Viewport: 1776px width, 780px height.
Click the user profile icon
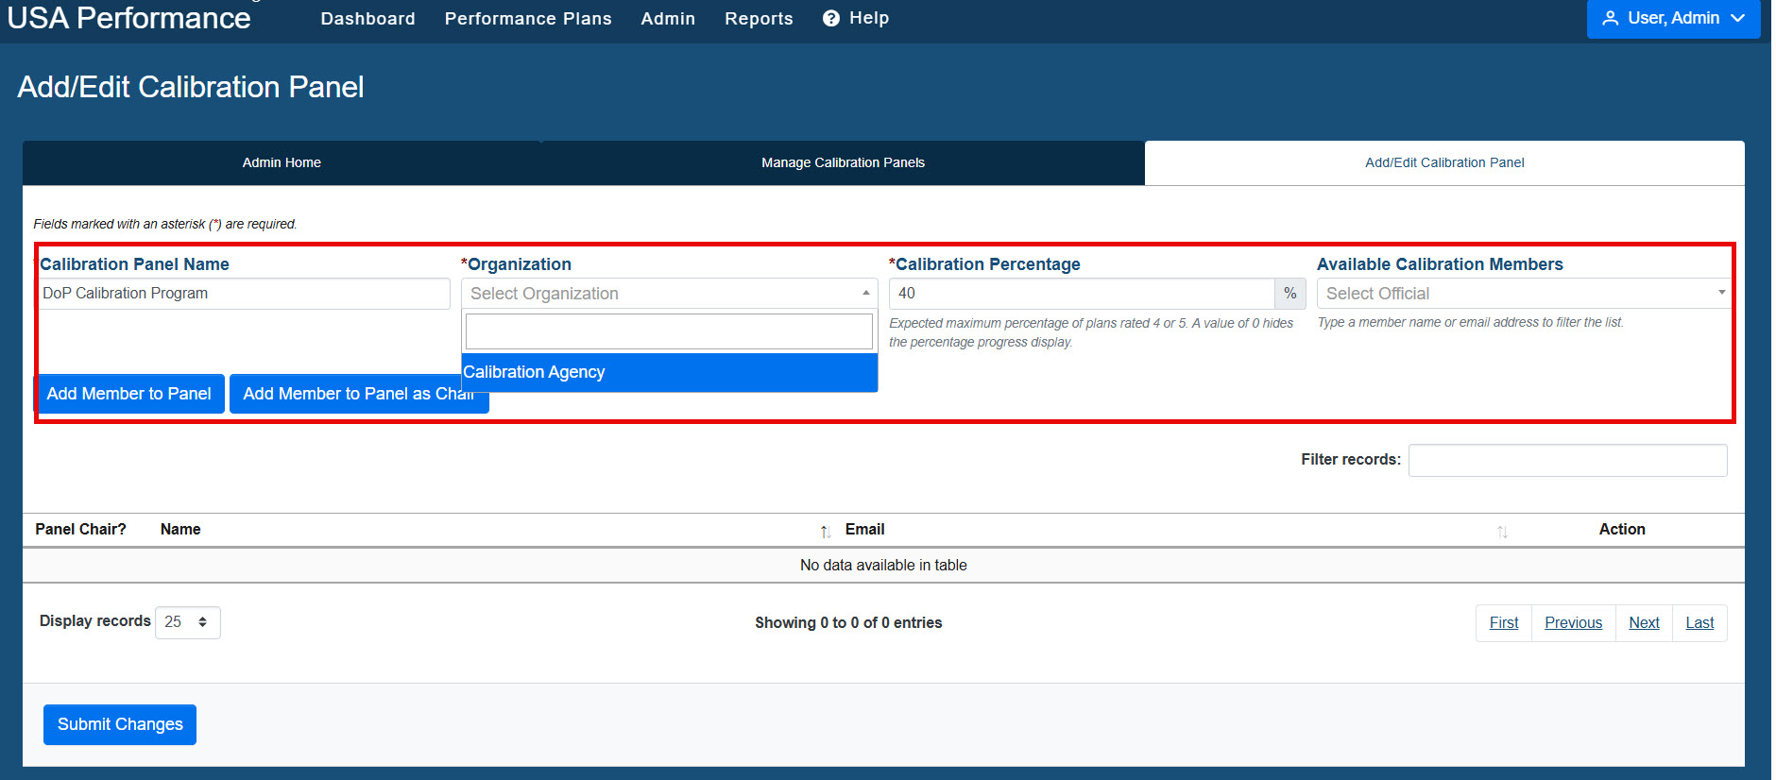point(1611,19)
